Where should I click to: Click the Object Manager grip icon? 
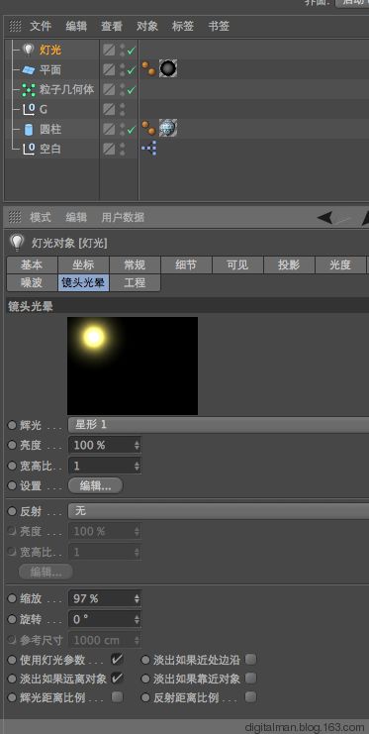[16, 26]
